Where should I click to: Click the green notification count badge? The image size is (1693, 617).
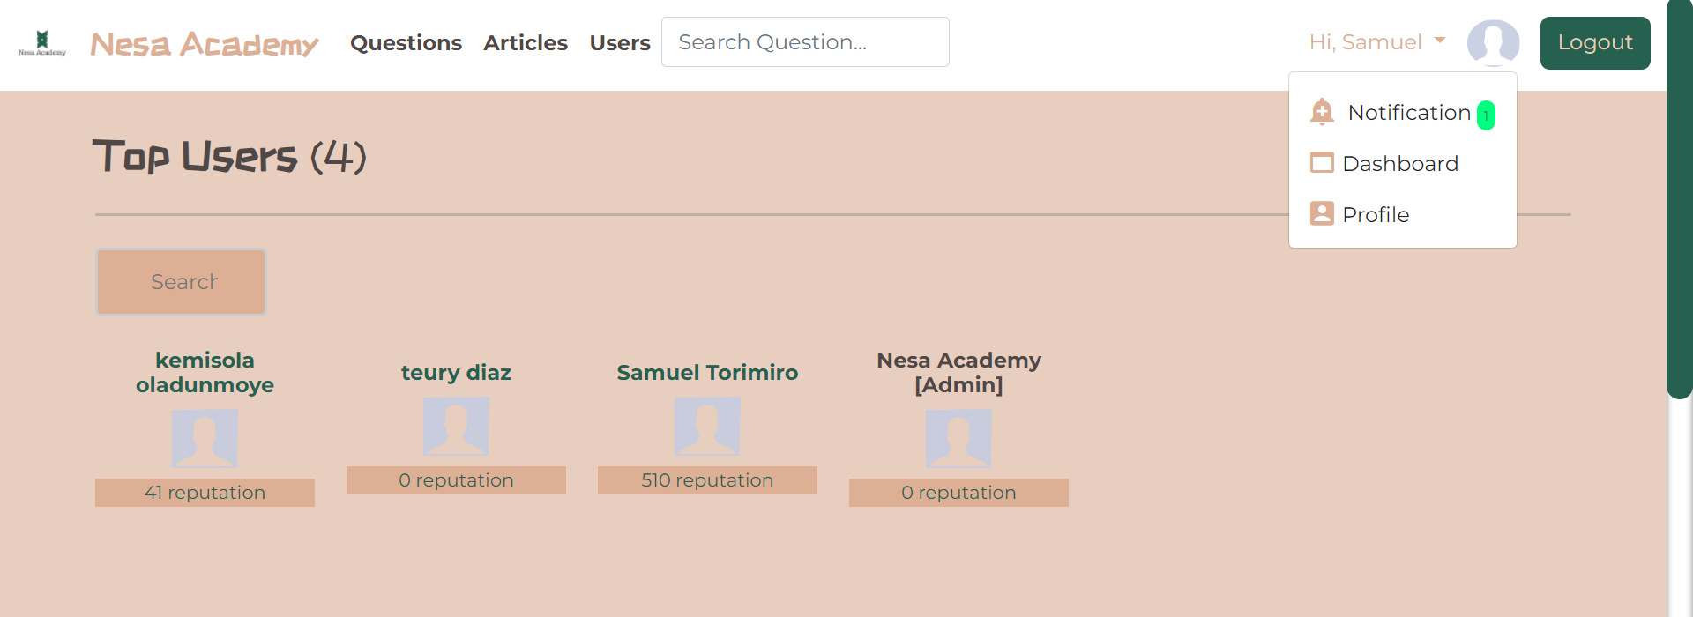[x=1486, y=115]
